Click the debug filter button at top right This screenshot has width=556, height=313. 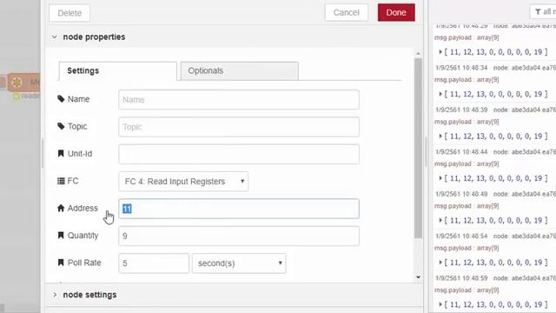click(x=543, y=11)
